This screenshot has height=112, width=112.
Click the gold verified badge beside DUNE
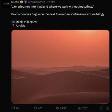tap(22, 2)
